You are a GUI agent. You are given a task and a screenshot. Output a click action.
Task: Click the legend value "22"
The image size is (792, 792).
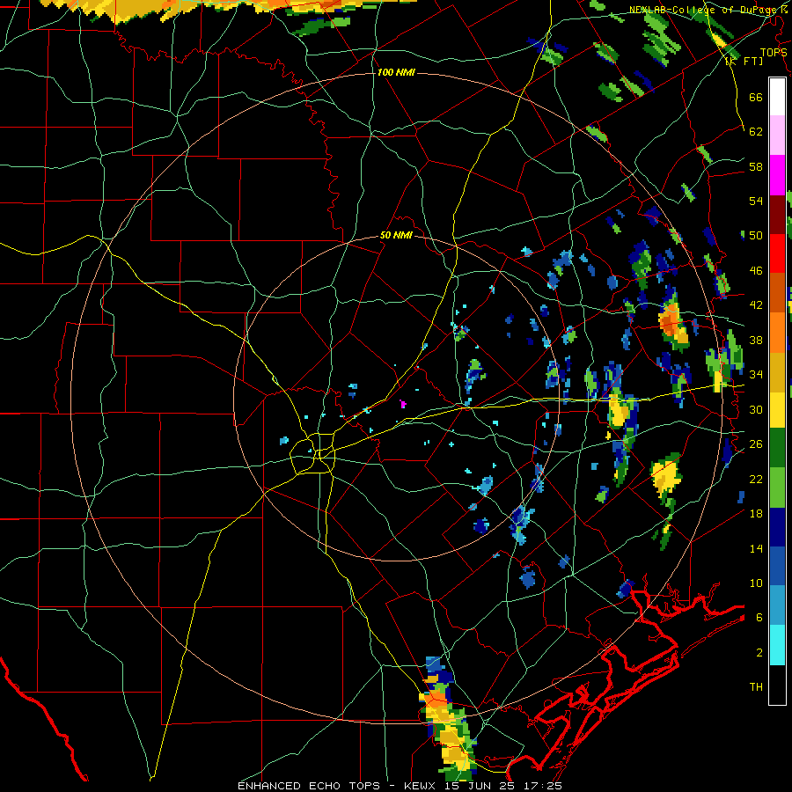pos(756,479)
